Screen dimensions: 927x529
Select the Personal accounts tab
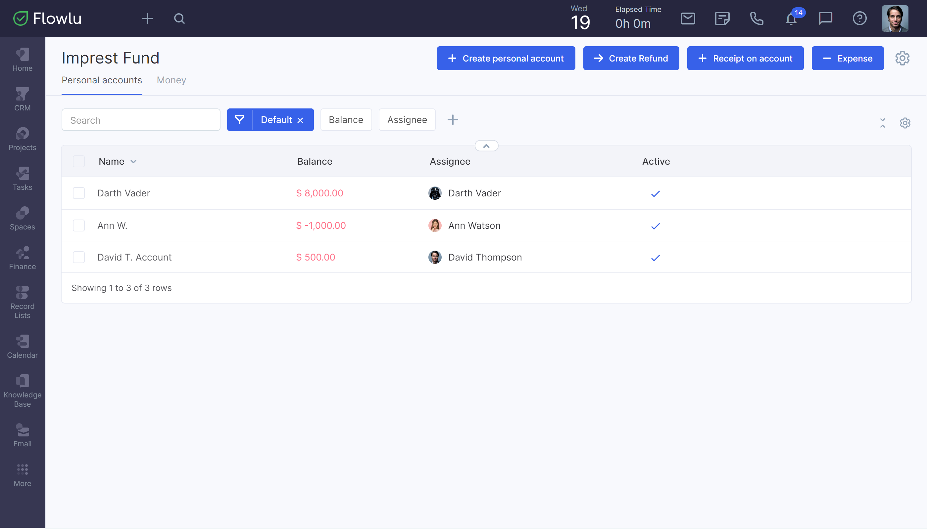coord(102,80)
